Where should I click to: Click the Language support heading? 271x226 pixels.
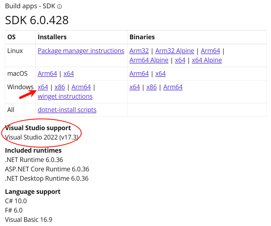pos(33,192)
